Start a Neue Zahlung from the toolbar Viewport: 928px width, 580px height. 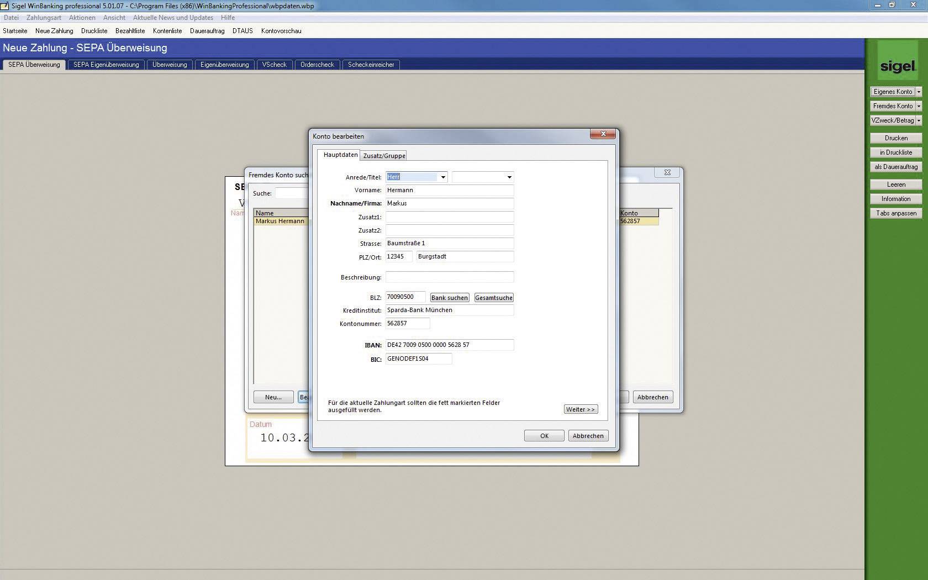tap(54, 31)
